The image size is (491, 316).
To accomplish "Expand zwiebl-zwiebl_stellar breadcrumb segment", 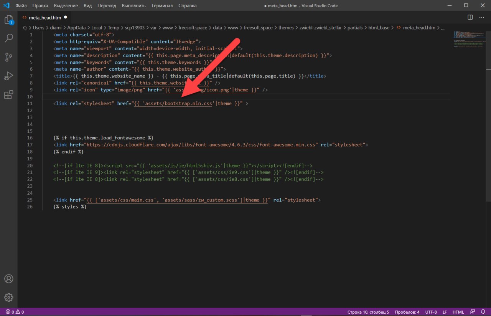I will pyautogui.click(x=320, y=28).
